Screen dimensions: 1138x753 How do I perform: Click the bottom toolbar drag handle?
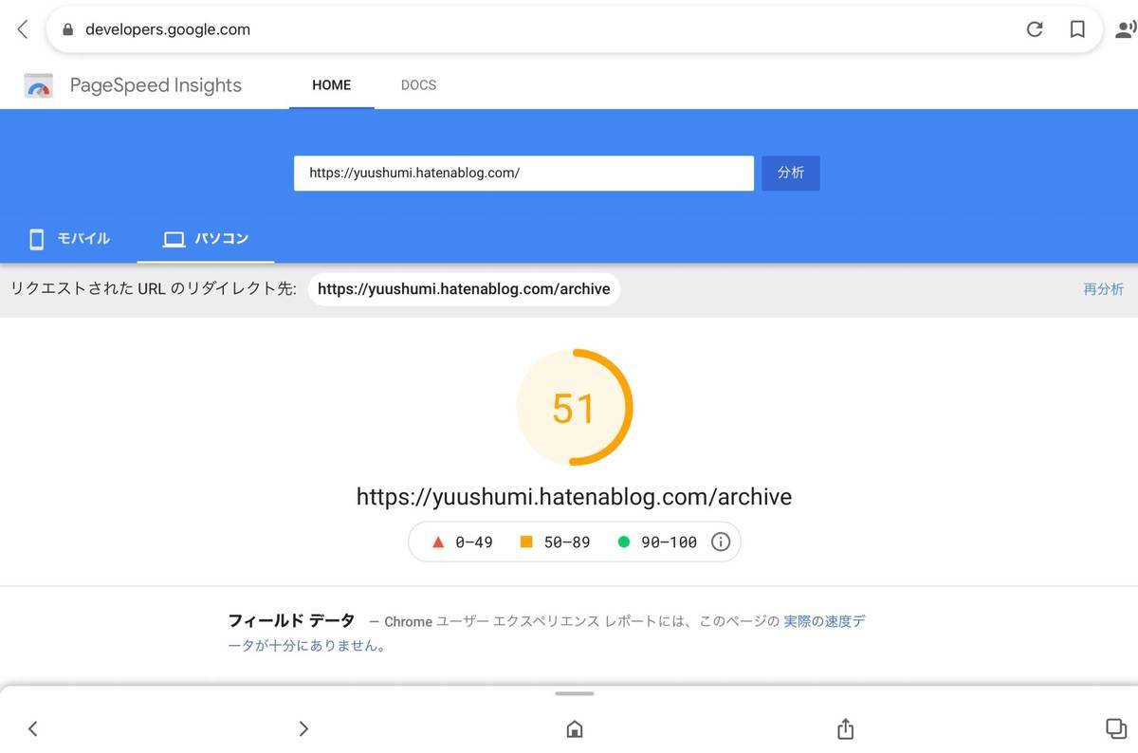(574, 693)
